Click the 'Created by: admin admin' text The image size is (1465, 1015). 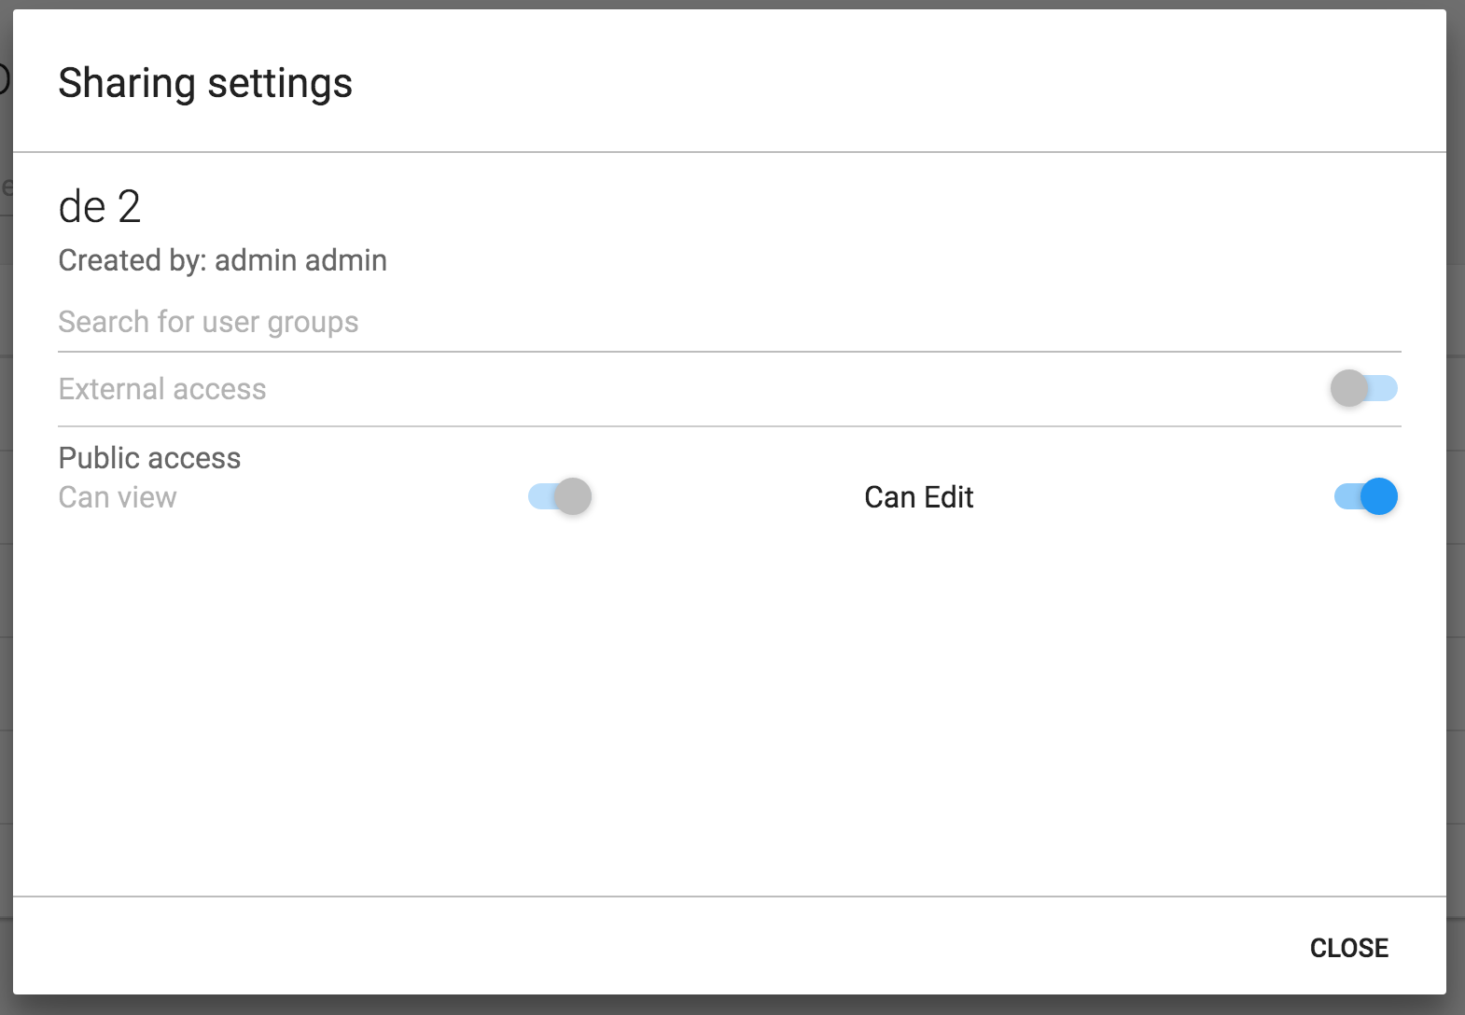coord(222,260)
